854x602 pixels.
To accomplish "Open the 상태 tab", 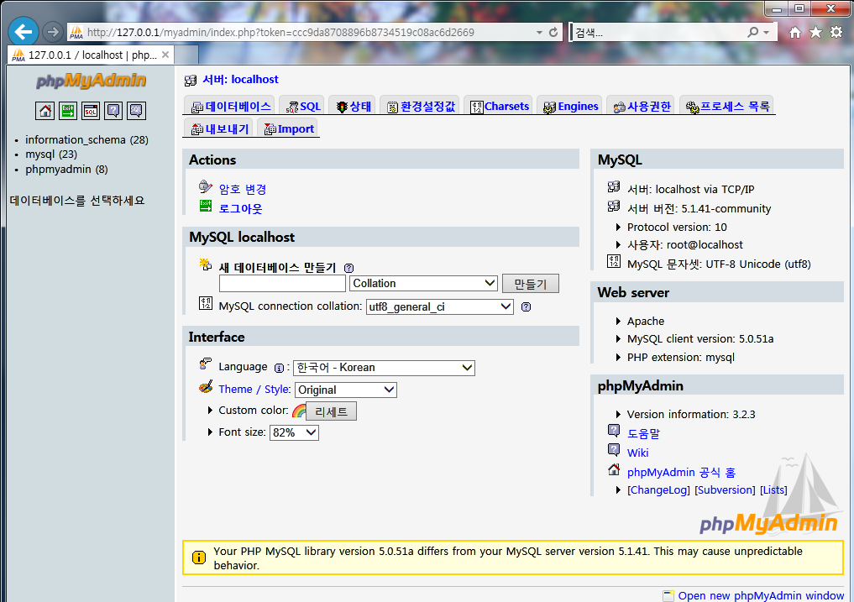I will pyautogui.click(x=353, y=107).
